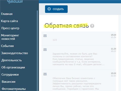Click envelope icon of the Обеспечим Ваш бизнес message
Image resolution: width=121 pixels, height=91 pixels.
[45, 74]
